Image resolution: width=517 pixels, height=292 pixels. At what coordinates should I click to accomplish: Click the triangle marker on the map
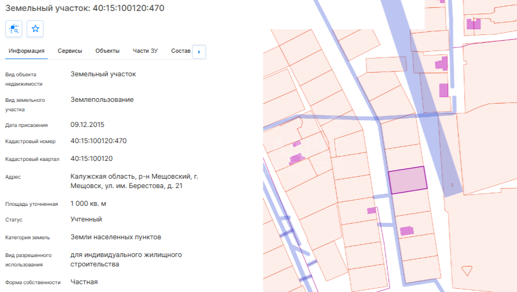(x=466, y=271)
